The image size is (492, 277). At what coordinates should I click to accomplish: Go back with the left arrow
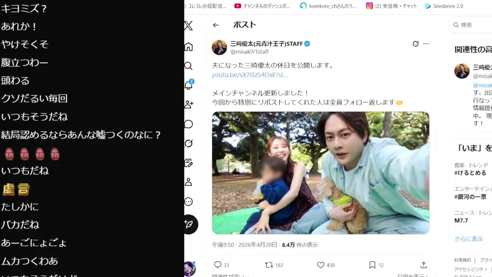tap(216, 25)
